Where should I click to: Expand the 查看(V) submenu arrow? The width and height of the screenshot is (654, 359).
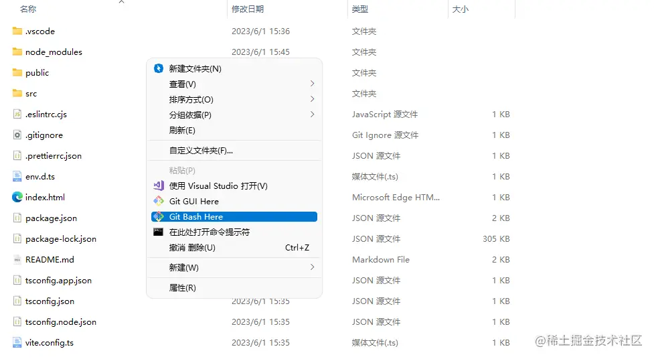[x=312, y=84]
